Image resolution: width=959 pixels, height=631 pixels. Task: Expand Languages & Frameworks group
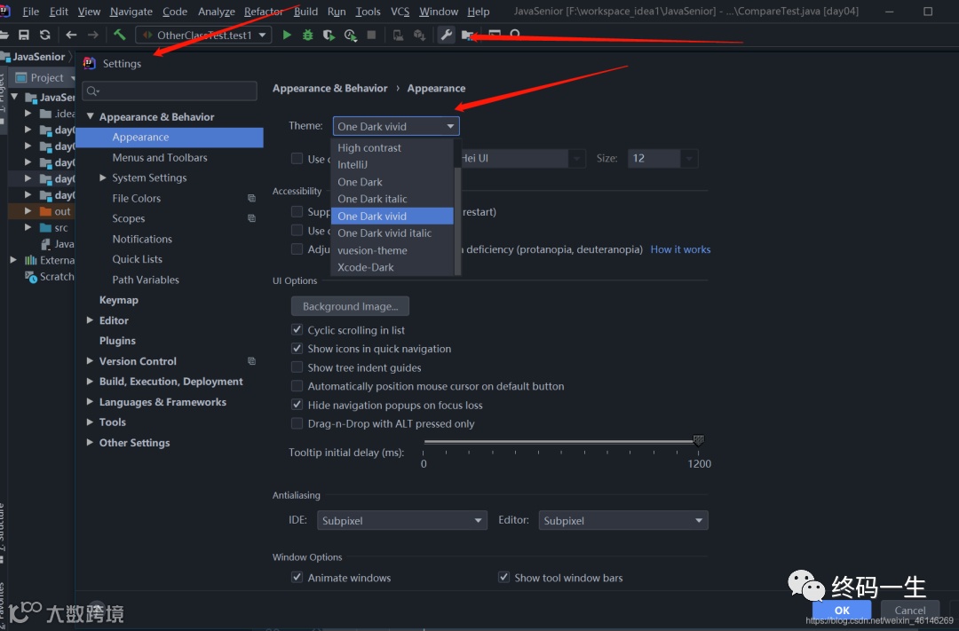tap(90, 402)
